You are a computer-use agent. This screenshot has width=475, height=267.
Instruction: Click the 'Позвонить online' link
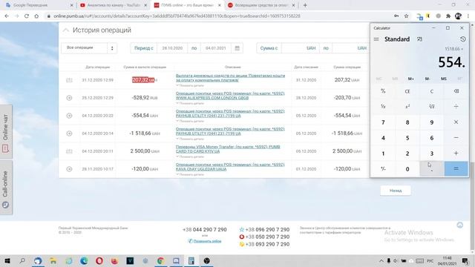207,241
